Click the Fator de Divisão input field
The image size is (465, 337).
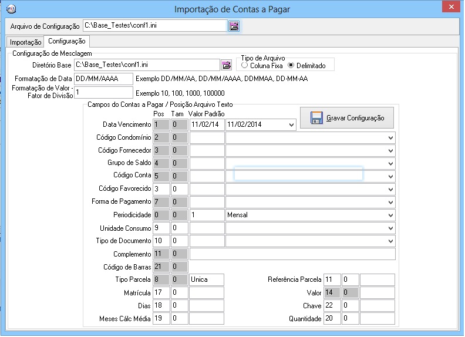click(x=104, y=92)
